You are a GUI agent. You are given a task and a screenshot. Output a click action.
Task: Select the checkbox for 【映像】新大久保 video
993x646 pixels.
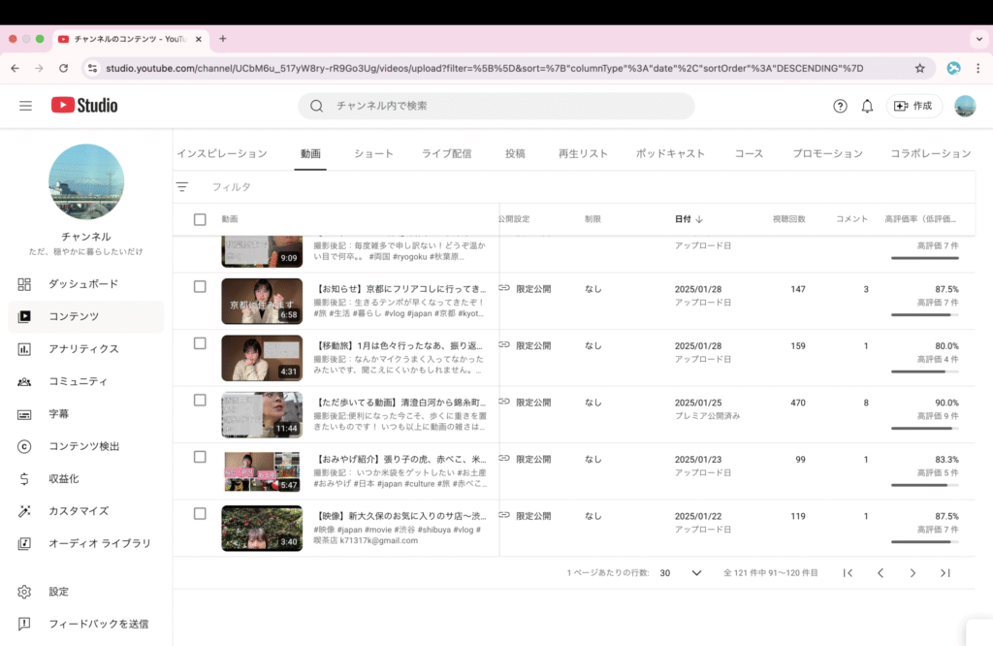click(x=200, y=514)
